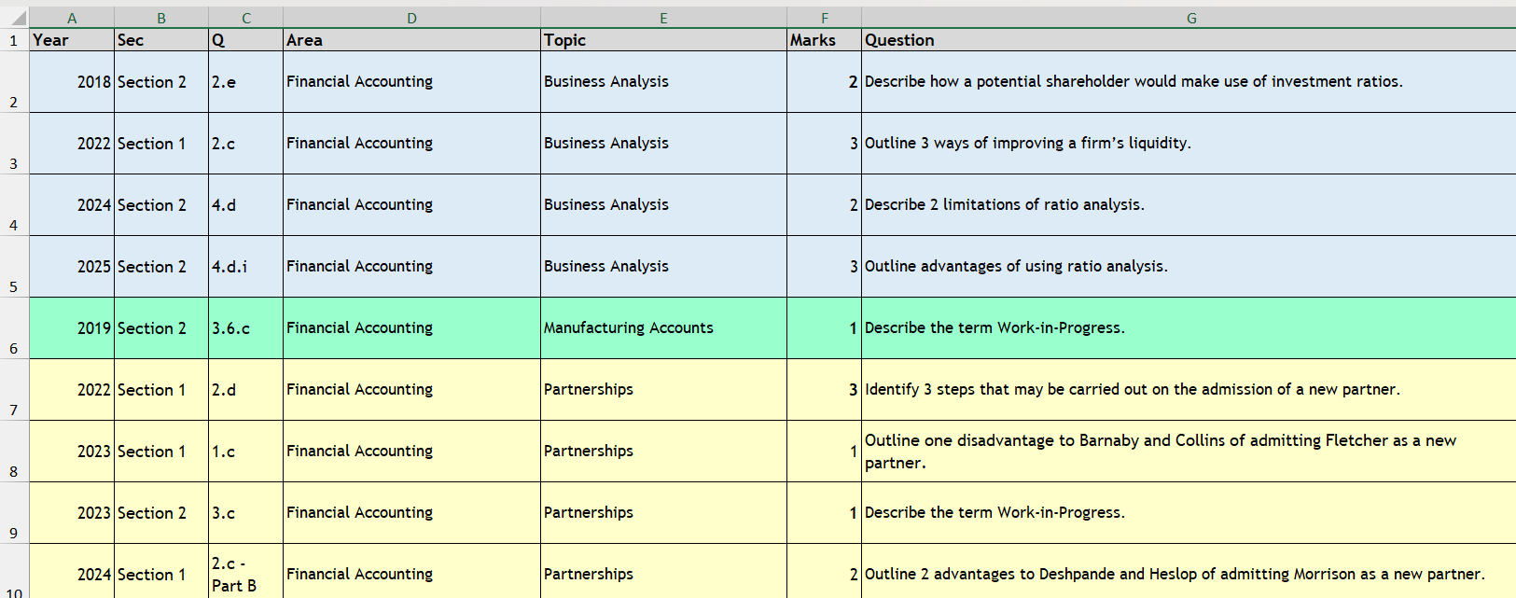
Task: Select the '2.c - Part B' cell
Action: 245,574
